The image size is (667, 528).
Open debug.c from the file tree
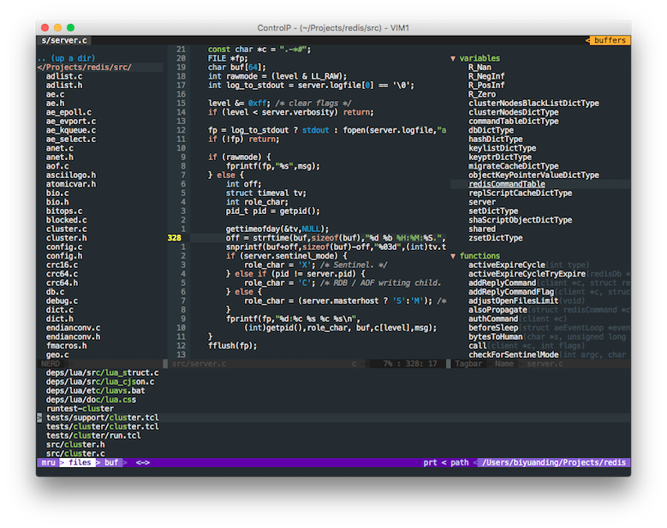coord(63,301)
